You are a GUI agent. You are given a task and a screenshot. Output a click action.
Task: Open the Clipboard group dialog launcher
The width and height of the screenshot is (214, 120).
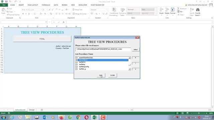tap(20, 18)
